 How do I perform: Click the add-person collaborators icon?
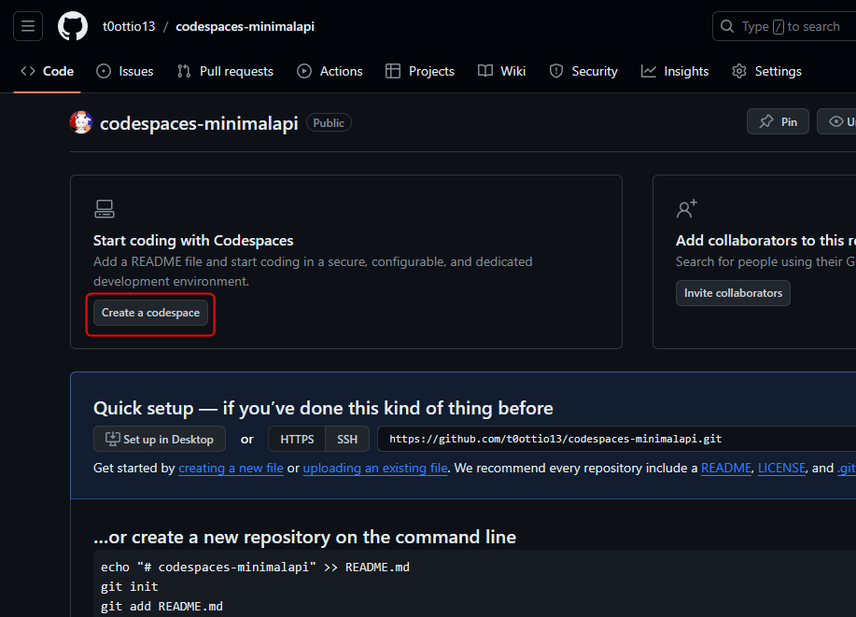pyautogui.click(x=687, y=208)
